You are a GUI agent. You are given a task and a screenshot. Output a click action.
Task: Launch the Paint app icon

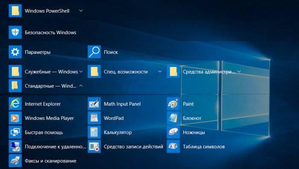(x=173, y=104)
